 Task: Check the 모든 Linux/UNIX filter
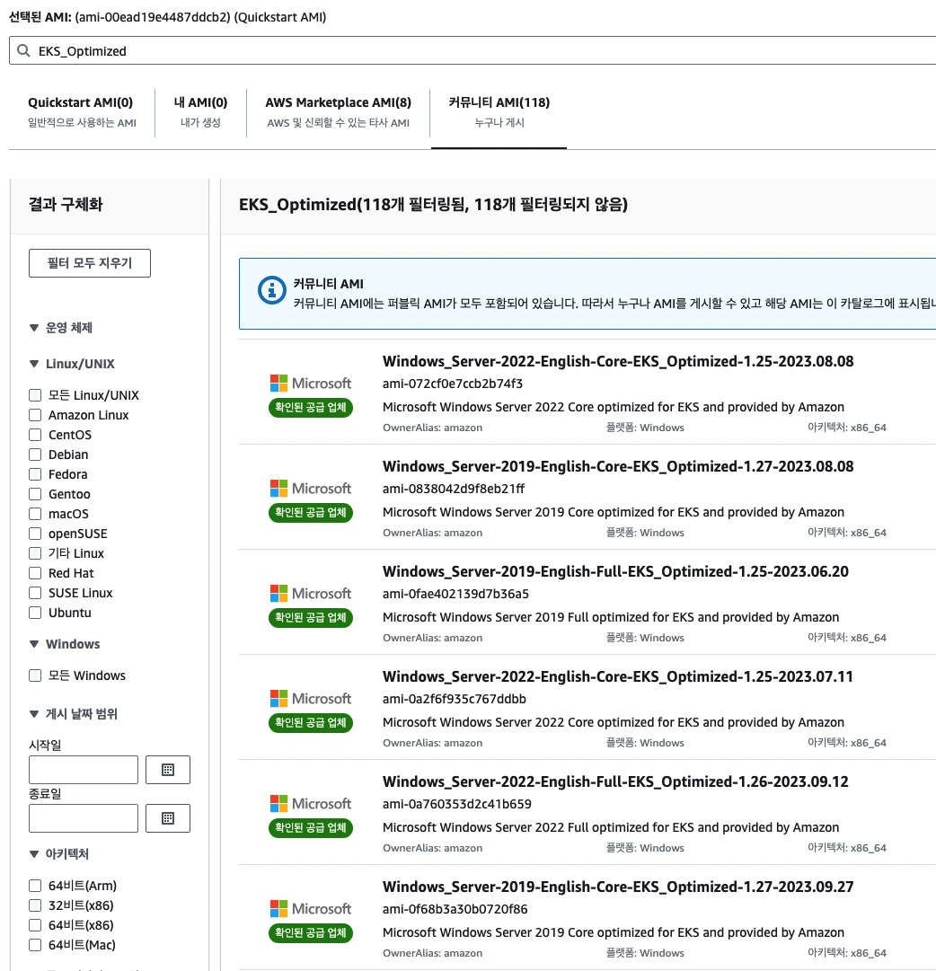pos(35,395)
